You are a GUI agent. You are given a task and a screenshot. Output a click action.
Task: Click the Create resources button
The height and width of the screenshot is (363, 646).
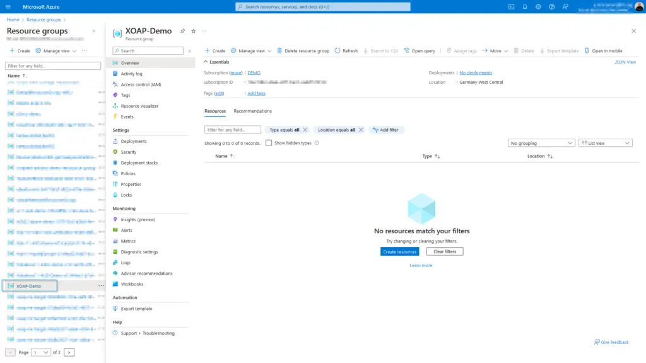[x=399, y=251]
